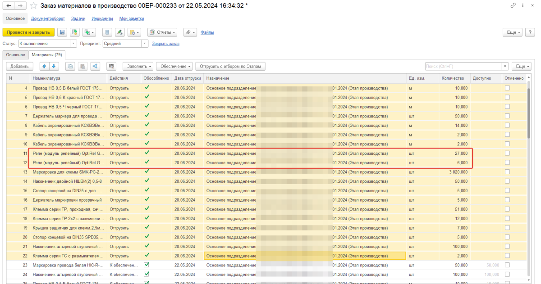Click the question mark help button
The image size is (541, 284).
point(530,32)
